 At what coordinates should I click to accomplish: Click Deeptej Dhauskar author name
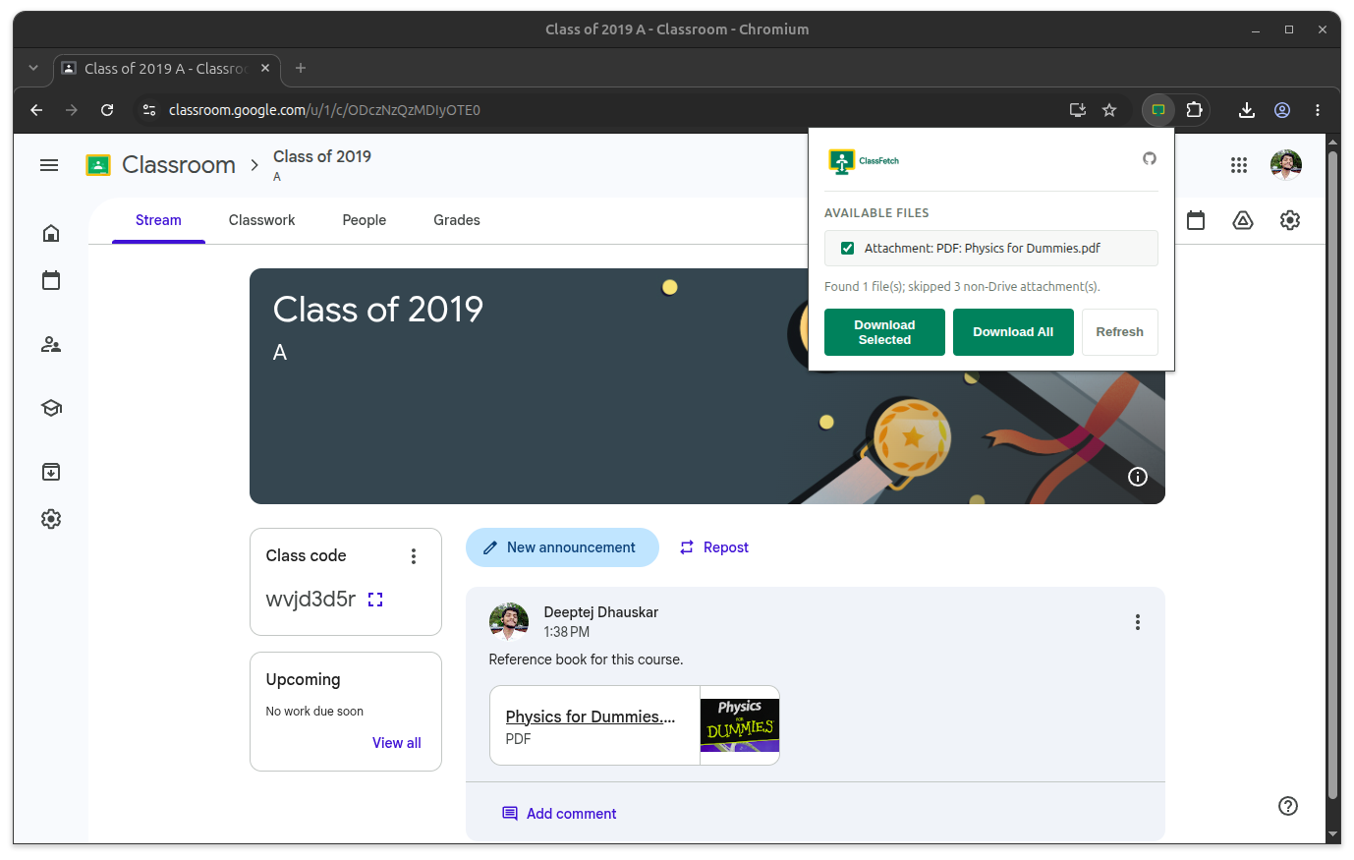[601, 612]
